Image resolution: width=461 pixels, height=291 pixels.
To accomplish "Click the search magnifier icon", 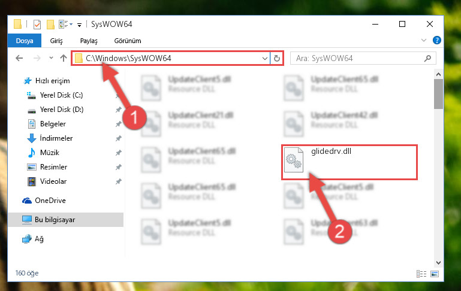I will point(428,59).
